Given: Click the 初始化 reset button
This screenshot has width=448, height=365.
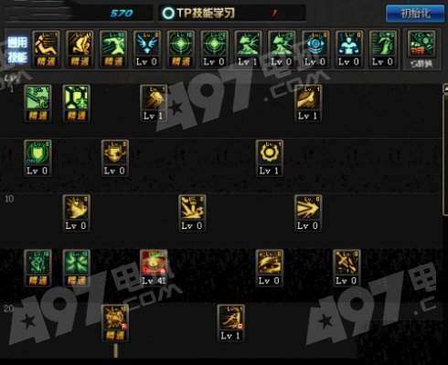Looking at the screenshot, I should coord(415,14).
